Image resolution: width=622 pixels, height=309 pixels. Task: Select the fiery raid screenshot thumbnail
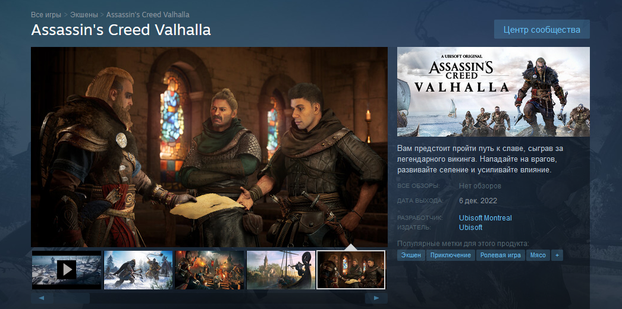coord(209,269)
